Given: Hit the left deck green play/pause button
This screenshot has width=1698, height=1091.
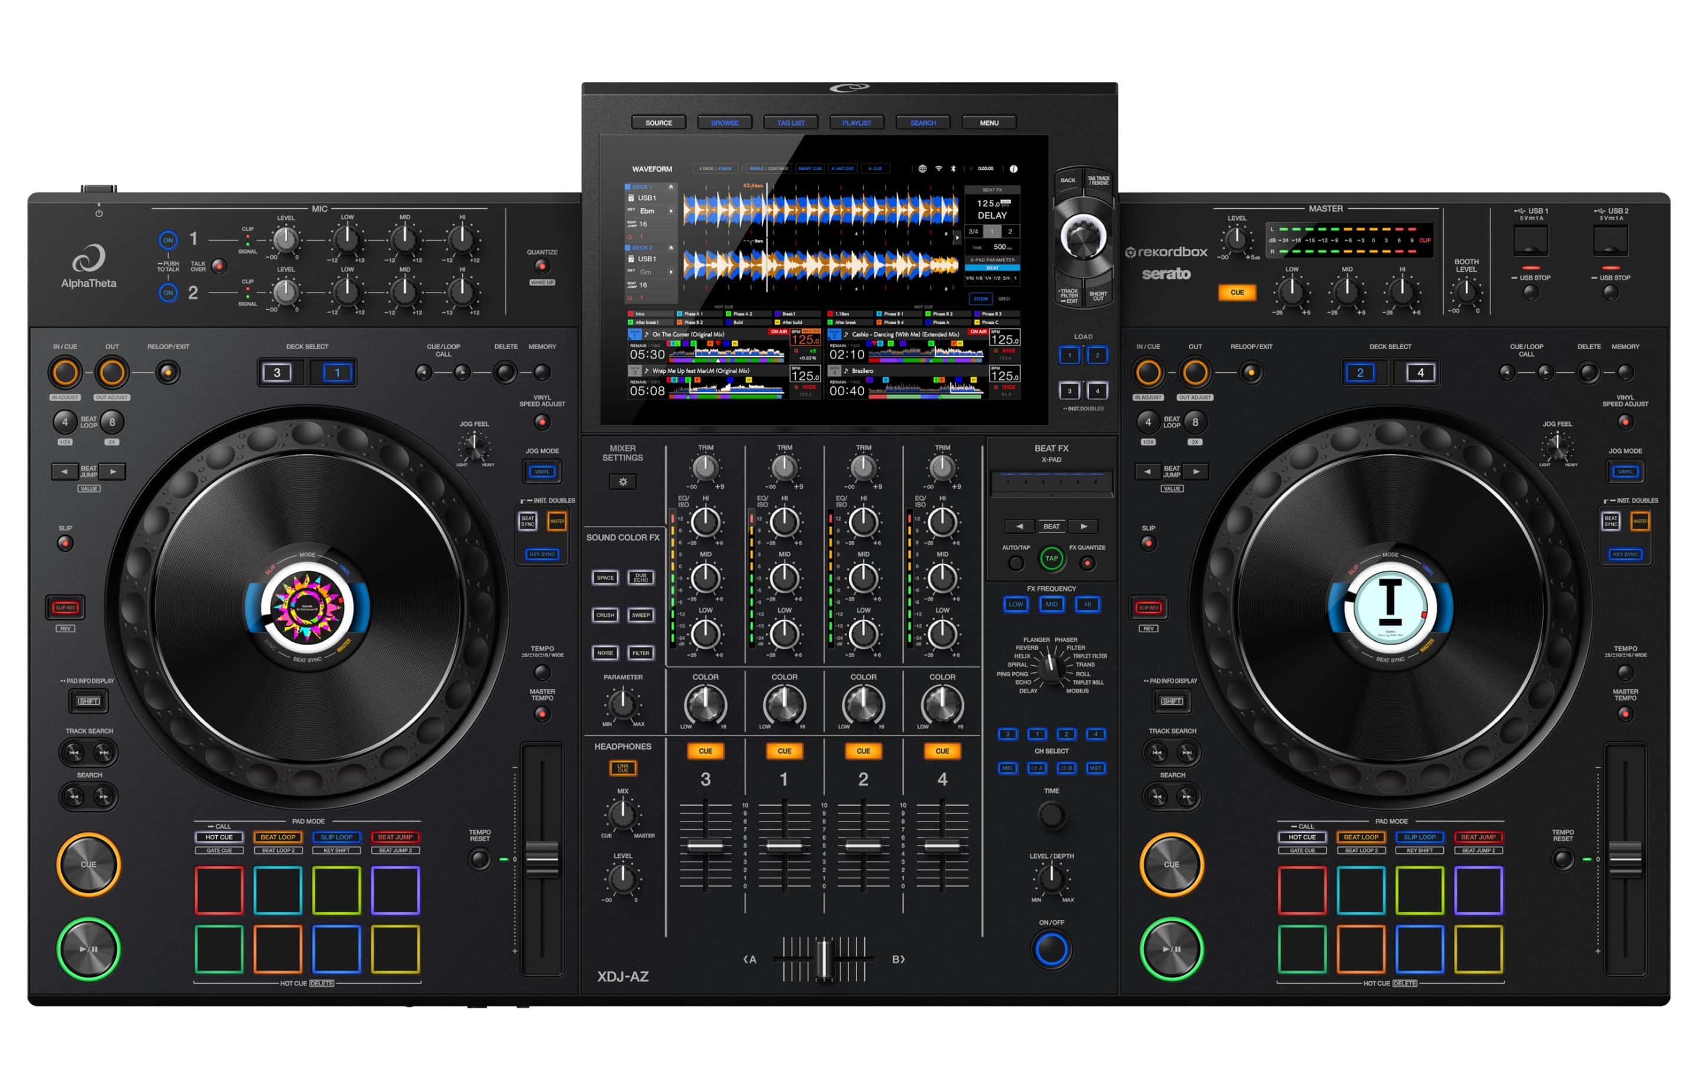Looking at the screenshot, I should [x=88, y=949].
